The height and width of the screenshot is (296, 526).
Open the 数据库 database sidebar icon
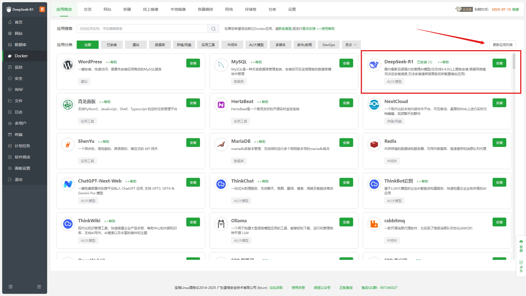[10, 45]
